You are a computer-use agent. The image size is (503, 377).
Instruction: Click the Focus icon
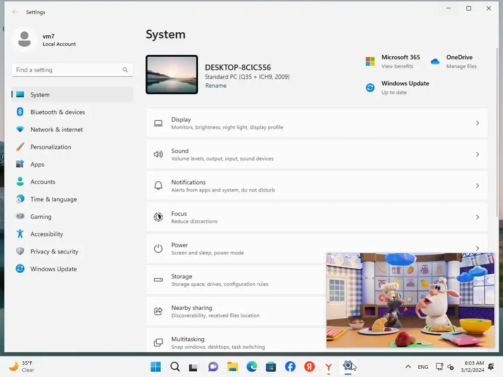click(x=158, y=217)
